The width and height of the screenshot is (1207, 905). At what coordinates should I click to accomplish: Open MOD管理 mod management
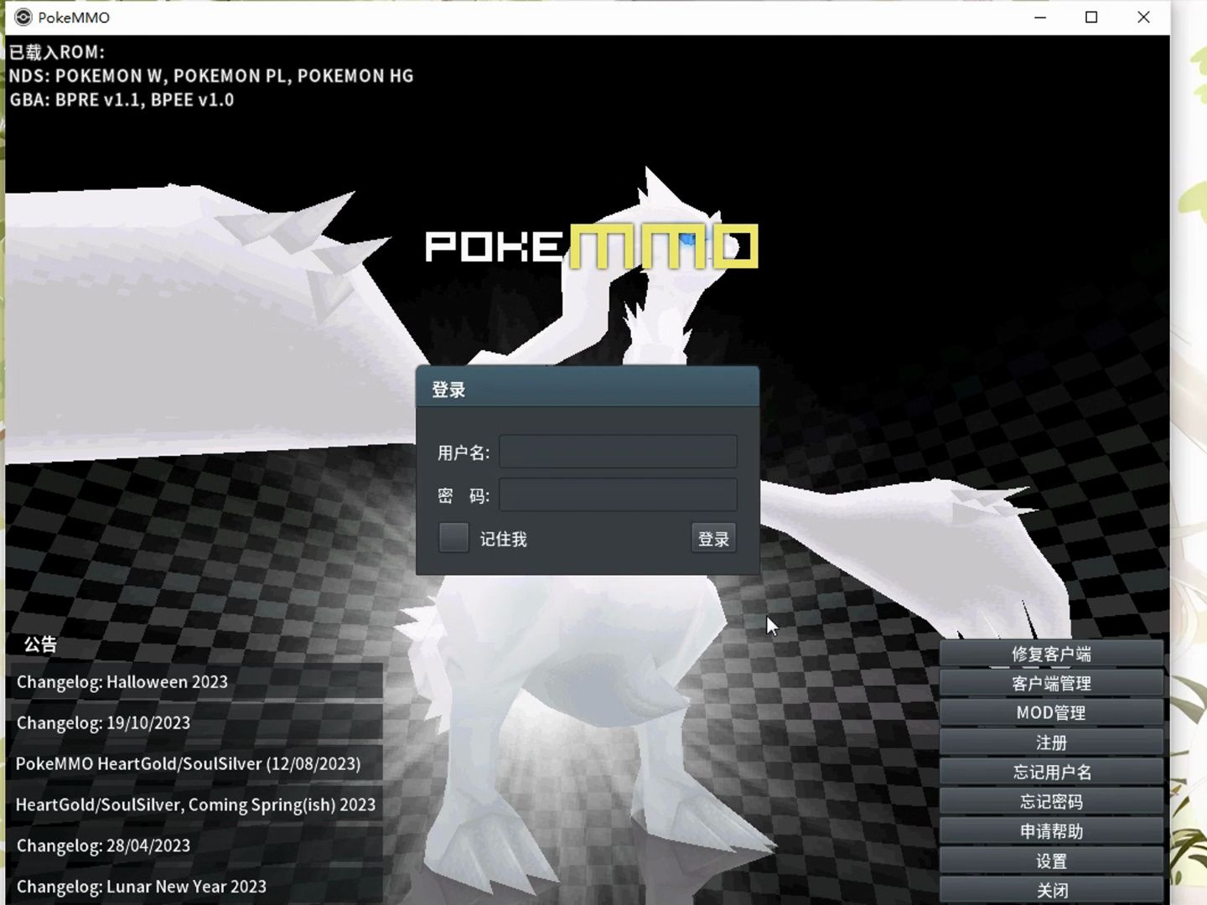pos(1051,712)
